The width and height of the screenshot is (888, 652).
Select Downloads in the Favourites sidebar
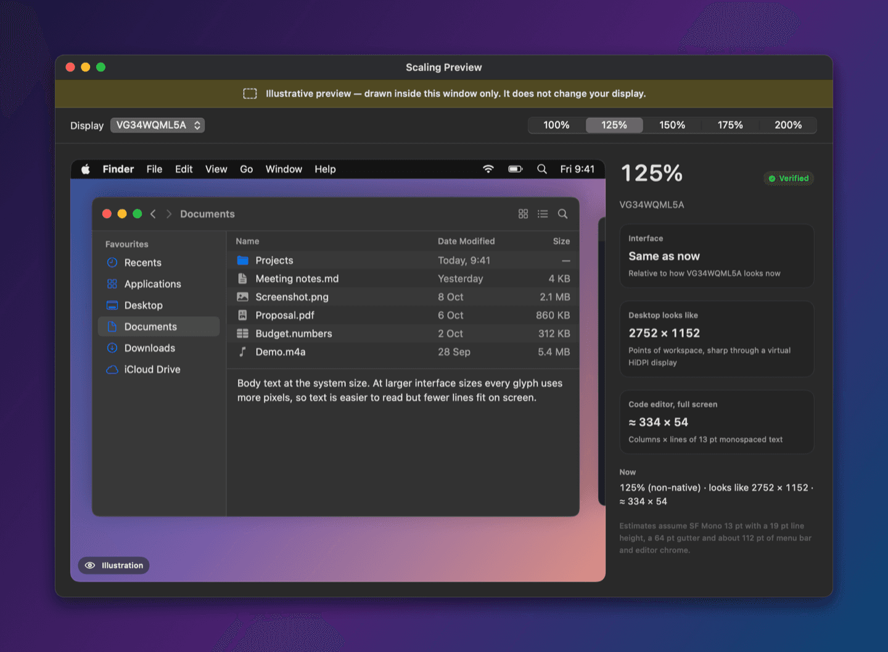(159, 348)
